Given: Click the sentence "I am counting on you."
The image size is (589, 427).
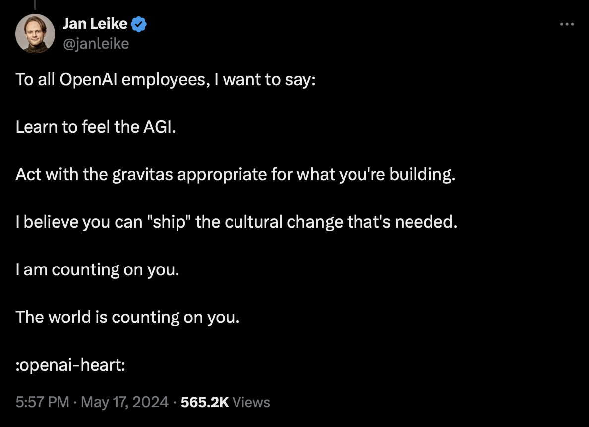Looking at the screenshot, I should 98,270.
